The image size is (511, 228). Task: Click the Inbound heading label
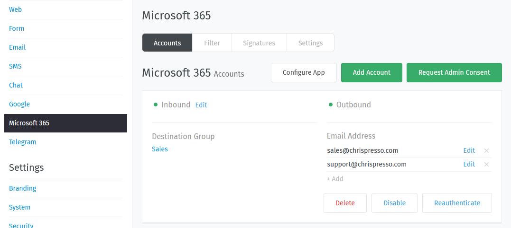click(176, 105)
